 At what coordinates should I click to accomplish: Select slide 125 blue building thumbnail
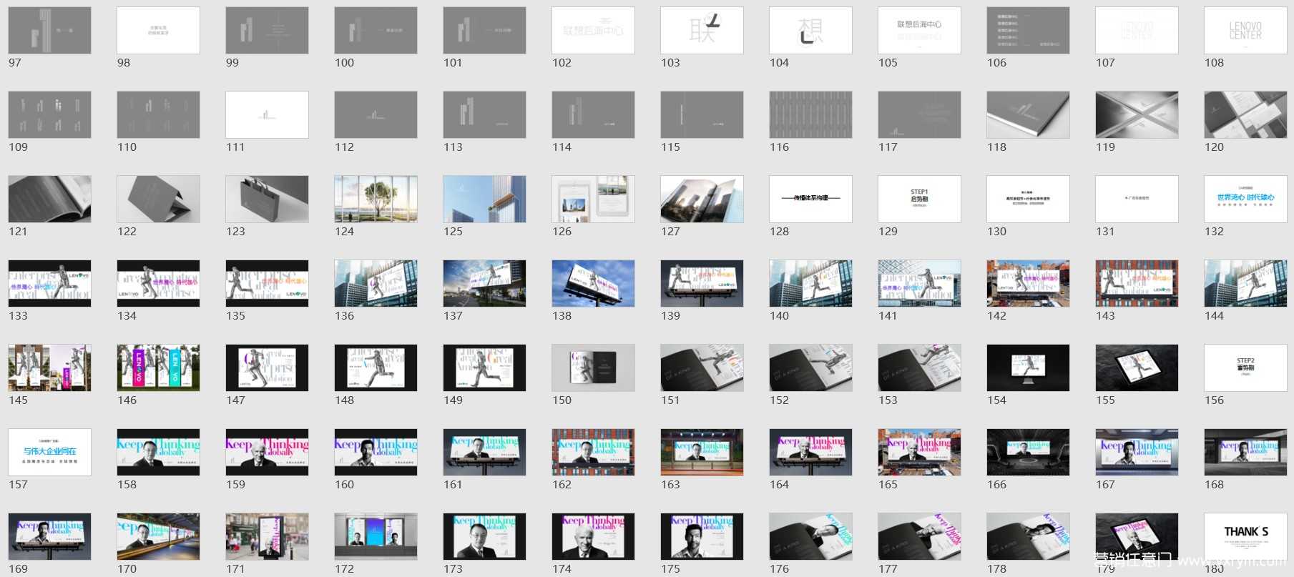(484, 199)
